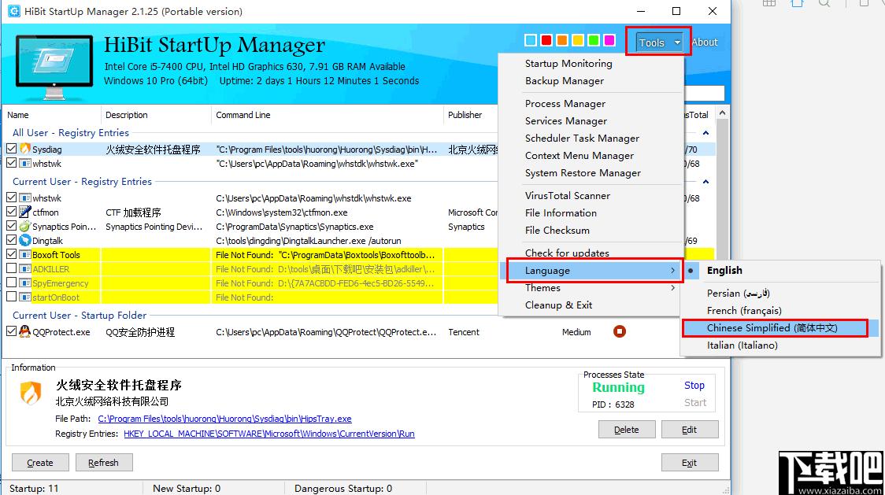Screen dimensions: 885x495
Task: Pick the blue theme color swatch
Action: pos(531,40)
